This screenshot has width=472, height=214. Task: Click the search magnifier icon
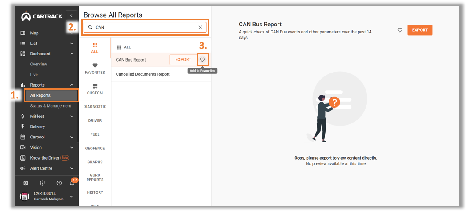90,27
